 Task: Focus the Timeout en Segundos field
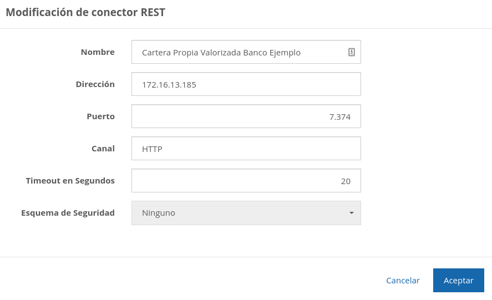coord(246,181)
